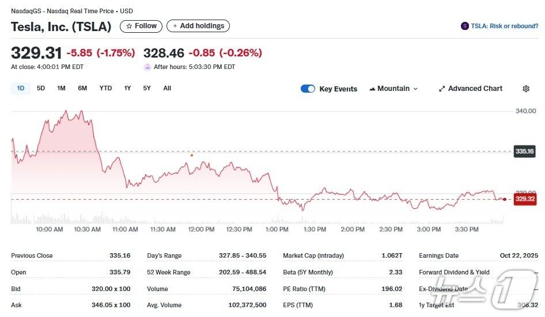Select the 1D time range tab
This screenshot has width=545, height=317.
(21, 88)
